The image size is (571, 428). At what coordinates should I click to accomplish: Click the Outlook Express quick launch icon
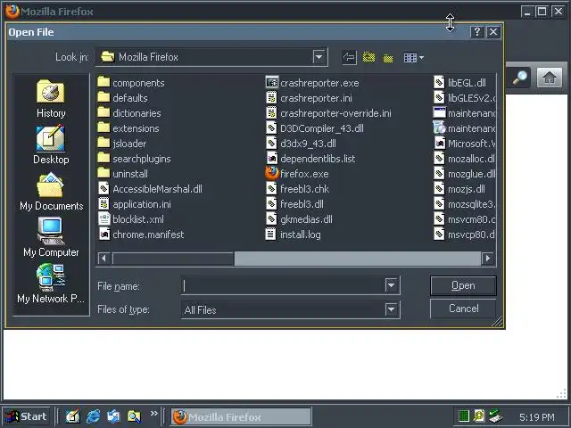click(113, 416)
